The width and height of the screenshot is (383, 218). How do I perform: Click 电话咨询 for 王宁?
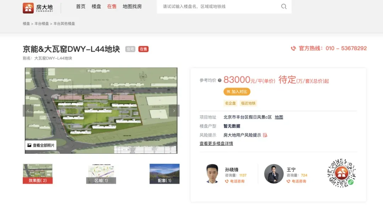coord(299,181)
